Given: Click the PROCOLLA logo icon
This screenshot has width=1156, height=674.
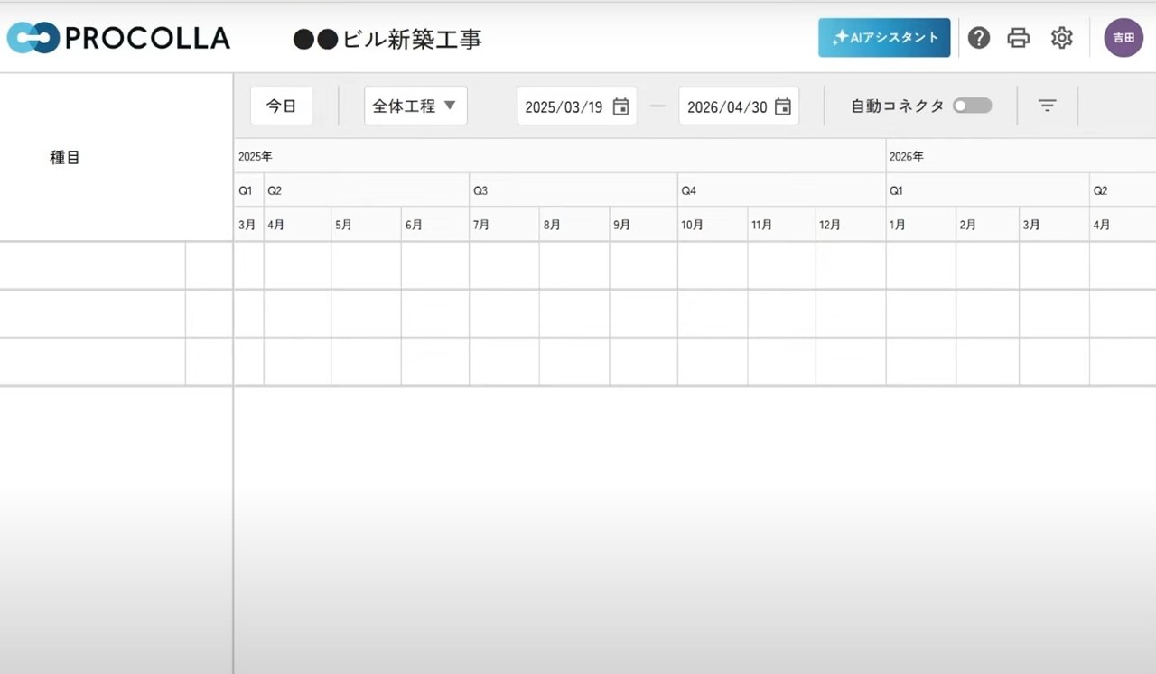Looking at the screenshot, I should (33, 38).
